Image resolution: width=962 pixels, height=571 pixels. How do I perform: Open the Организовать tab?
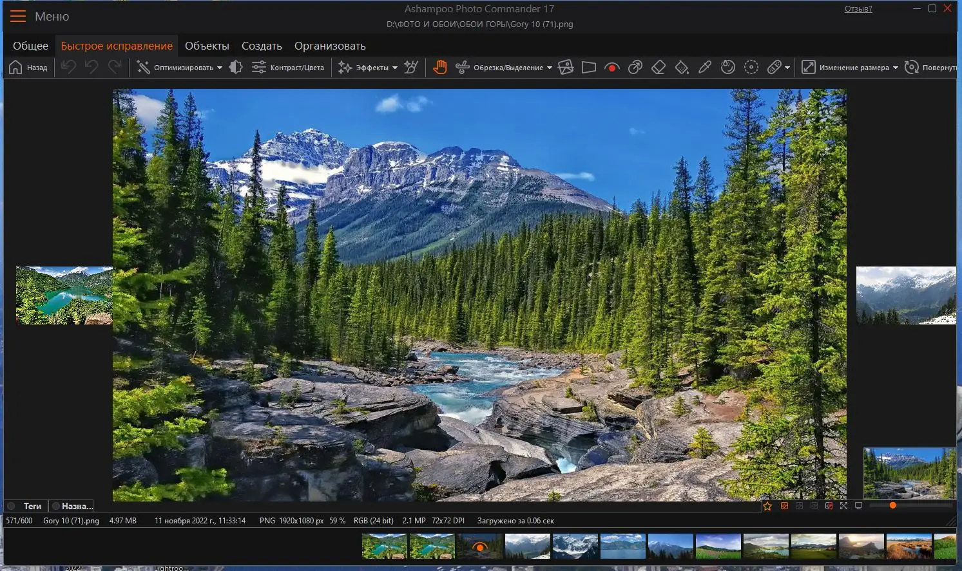[331, 46]
